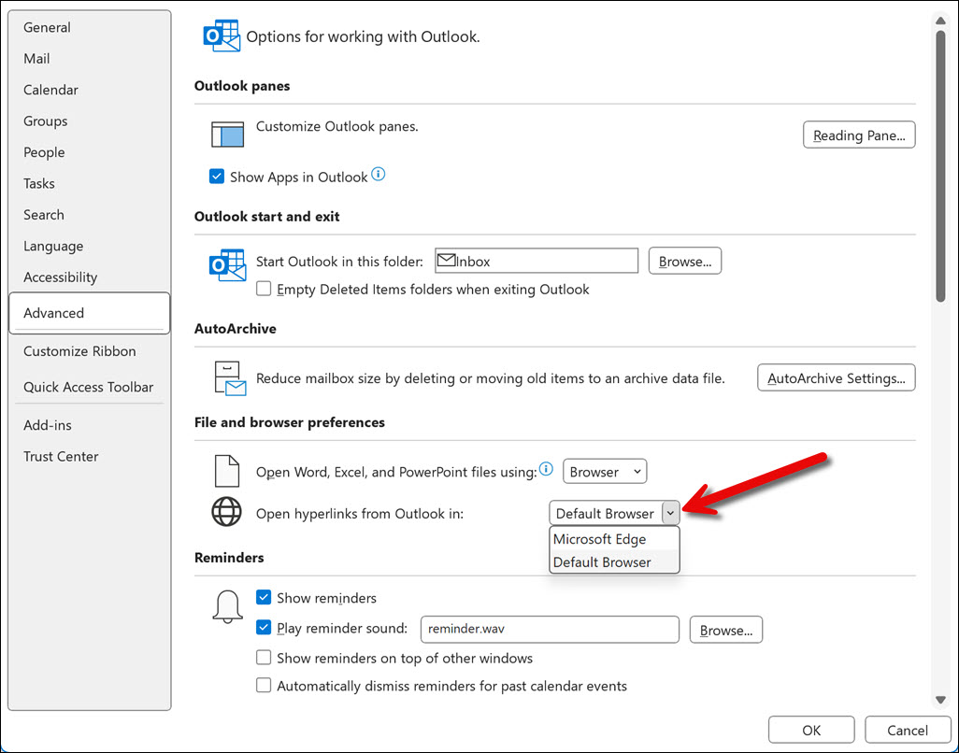Open the Calendar options category
This screenshot has width=959, height=753.
click(x=90, y=90)
